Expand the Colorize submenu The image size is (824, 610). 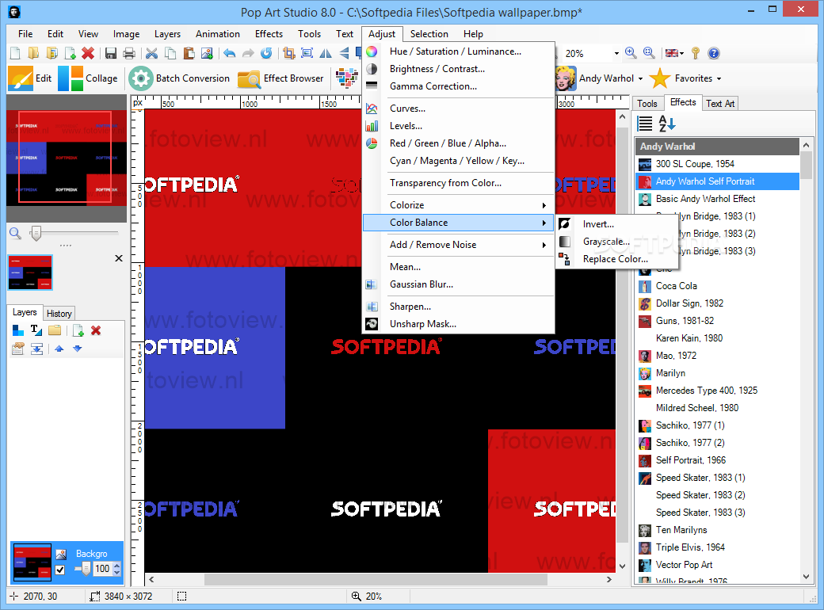tap(458, 205)
